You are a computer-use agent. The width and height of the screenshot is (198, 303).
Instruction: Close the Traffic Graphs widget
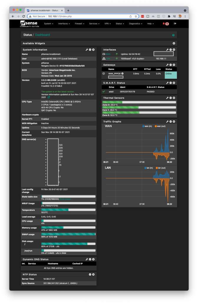pos(174,122)
